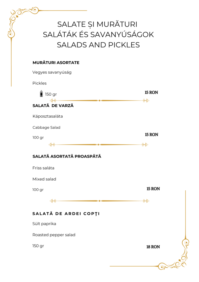Click the Roasted pepper salad text
Viewport: 199px width, 282px height.
pos(54,235)
